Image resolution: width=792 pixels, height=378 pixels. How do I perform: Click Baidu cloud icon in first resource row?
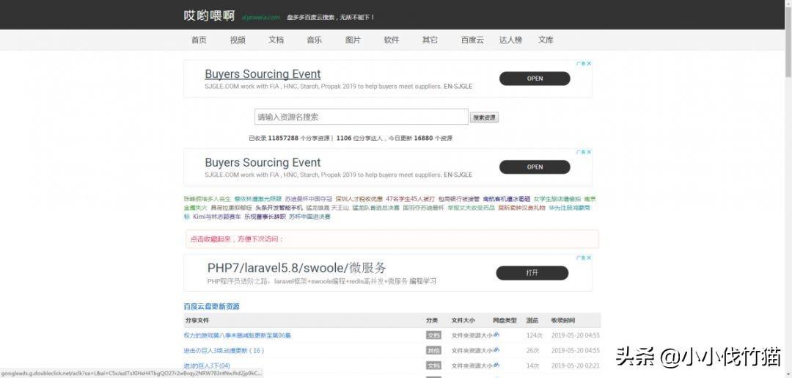[x=496, y=335]
